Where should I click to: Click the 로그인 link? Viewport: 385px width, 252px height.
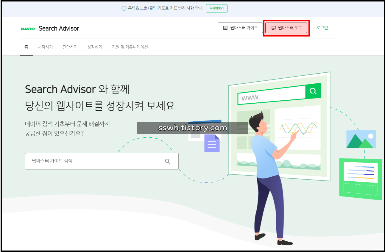coord(322,28)
